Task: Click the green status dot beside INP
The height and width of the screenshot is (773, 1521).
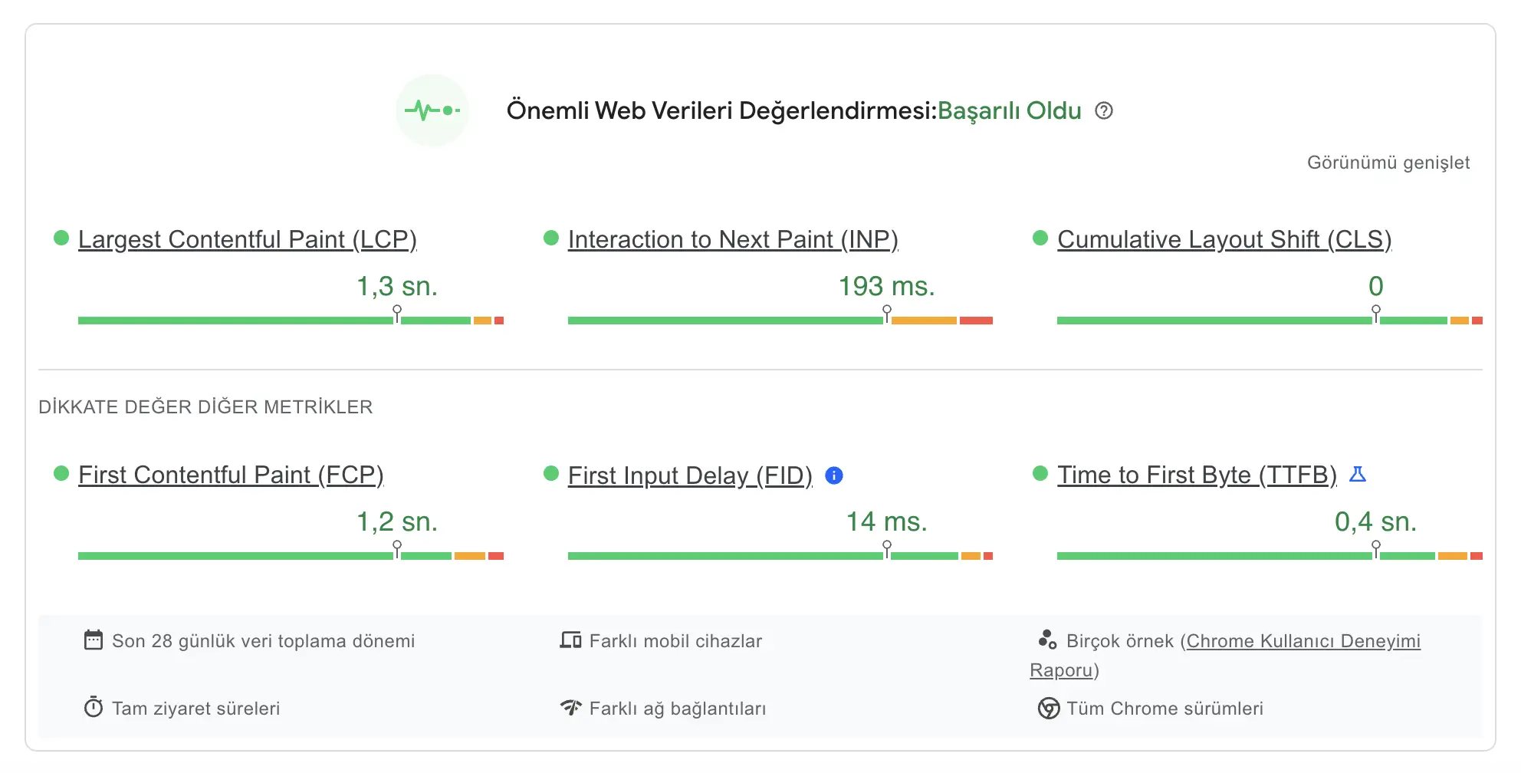Action: pyautogui.click(x=551, y=238)
